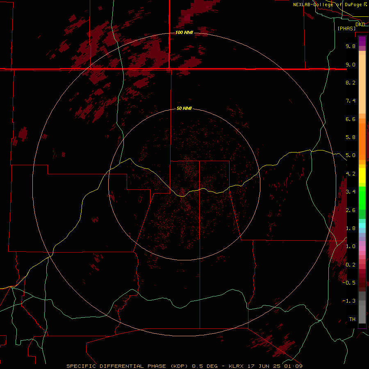The image size is (369, 369).
Task: Click the 4.2 legend value
Action: coord(351,174)
